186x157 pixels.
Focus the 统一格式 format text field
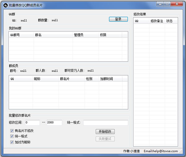click(x=105, y=123)
